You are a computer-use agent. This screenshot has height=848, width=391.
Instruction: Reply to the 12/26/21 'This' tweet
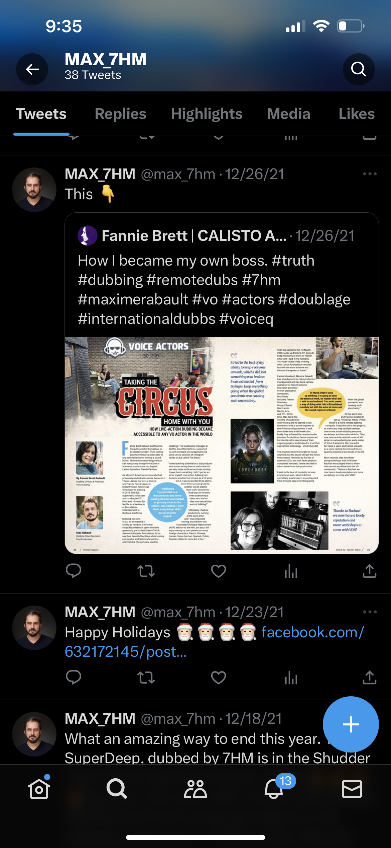click(x=74, y=571)
